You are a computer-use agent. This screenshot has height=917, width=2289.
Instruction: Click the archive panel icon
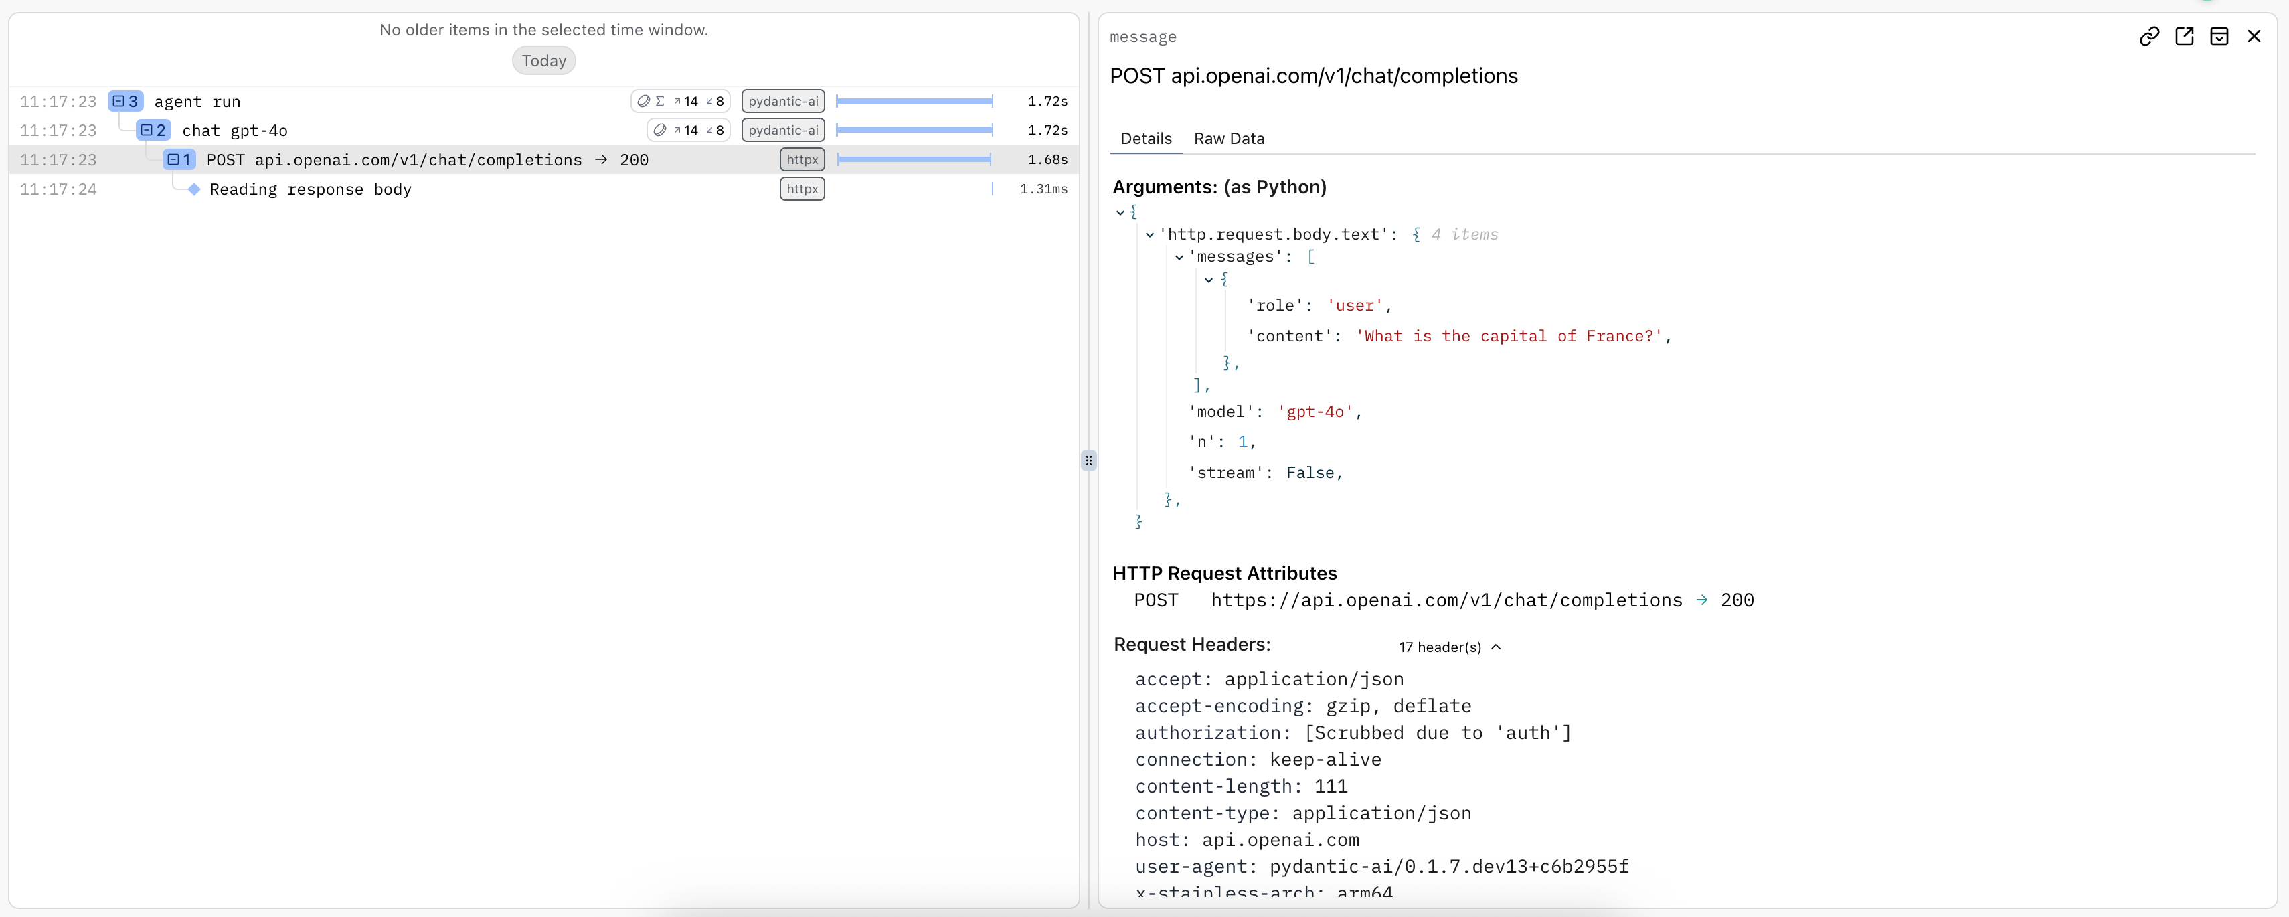(2219, 36)
